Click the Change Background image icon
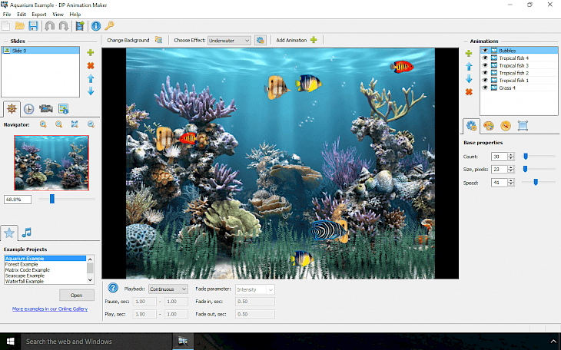This screenshot has width=561, height=350. [x=158, y=40]
